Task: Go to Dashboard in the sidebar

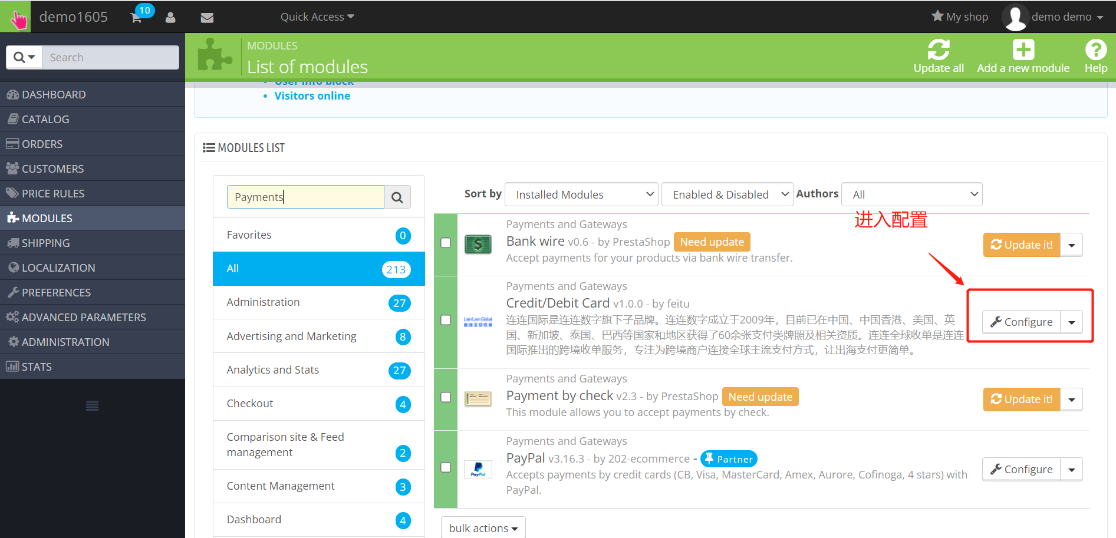Action: point(93,94)
